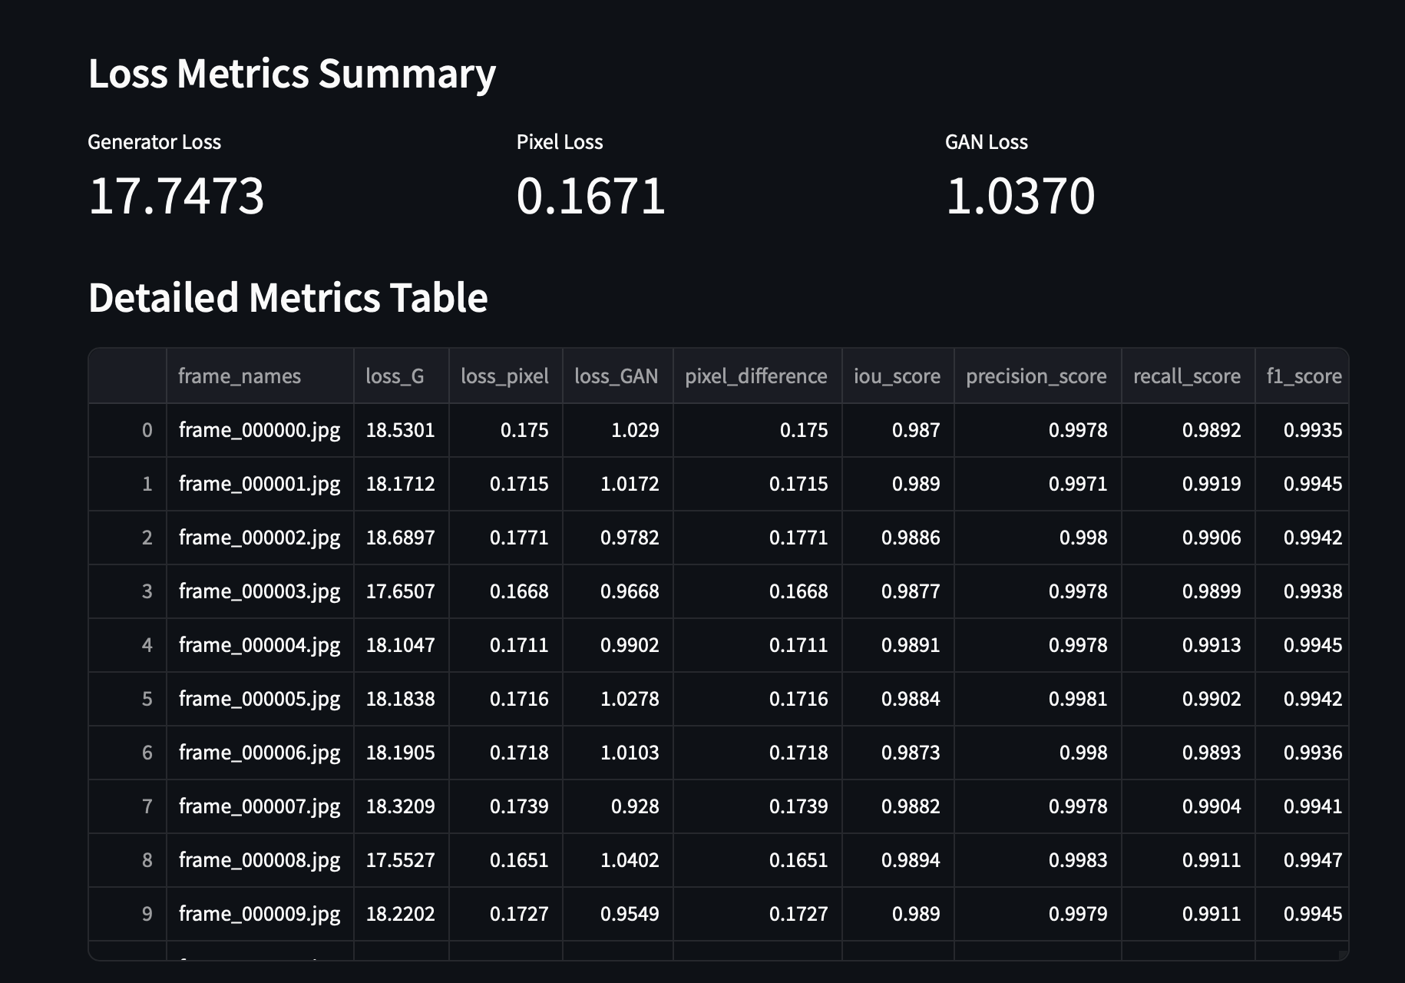This screenshot has height=983, width=1405.
Task: Select the frame_000008.jpg cell
Action: coord(260,860)
